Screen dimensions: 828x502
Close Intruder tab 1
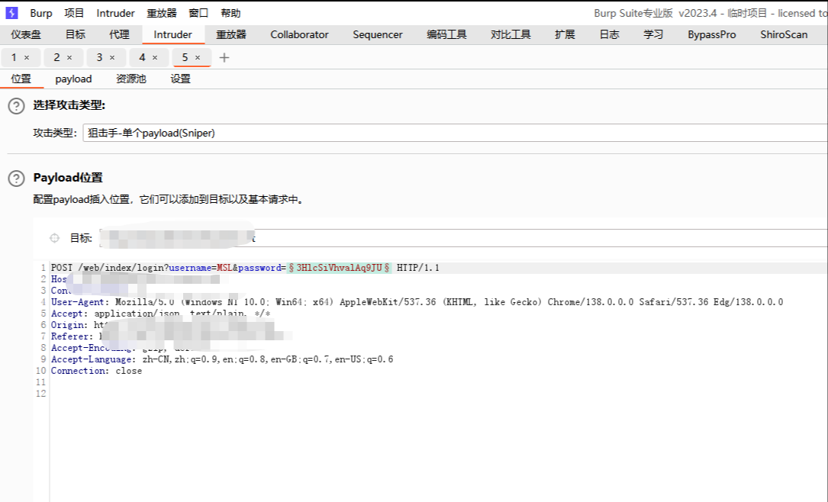(27, 57)
